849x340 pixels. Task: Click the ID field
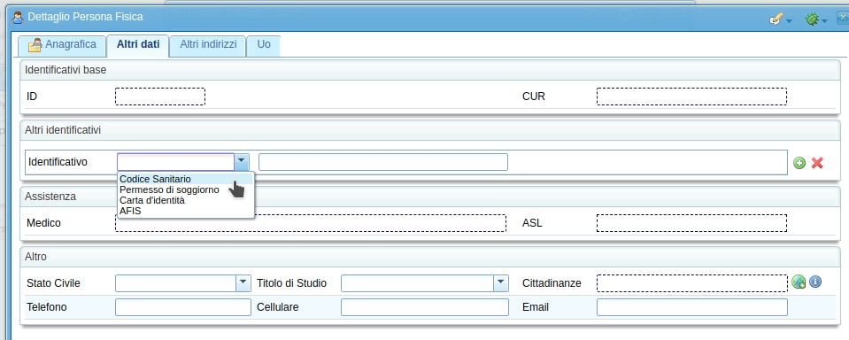click(x=159, y=97)
